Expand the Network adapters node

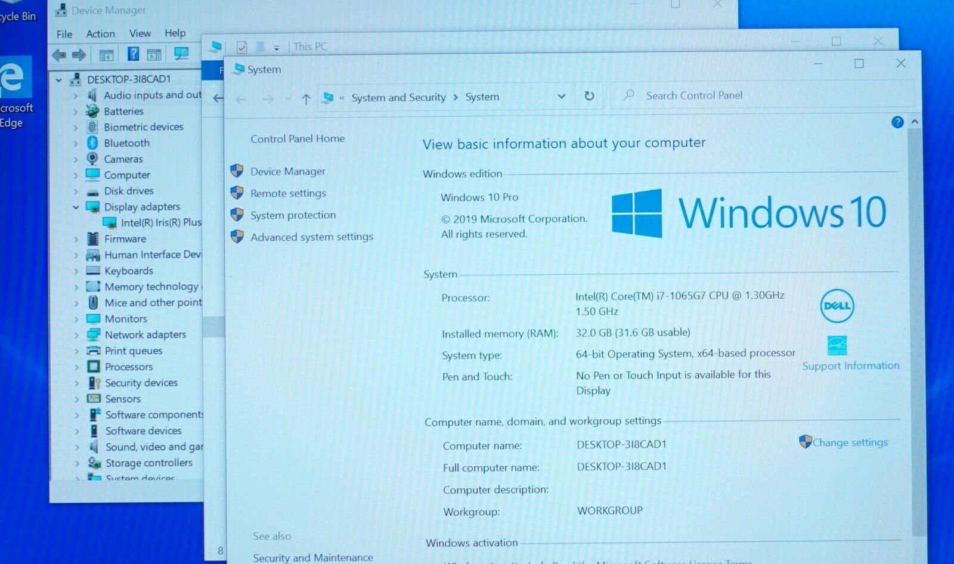[76, 335]
